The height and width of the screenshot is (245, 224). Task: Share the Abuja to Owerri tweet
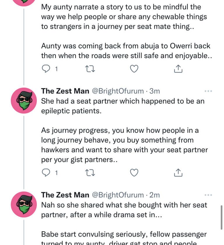178,69
